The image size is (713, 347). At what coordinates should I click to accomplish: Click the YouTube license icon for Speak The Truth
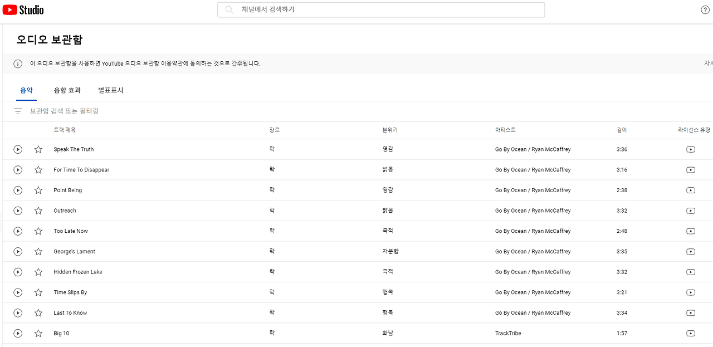pos(691,149)
